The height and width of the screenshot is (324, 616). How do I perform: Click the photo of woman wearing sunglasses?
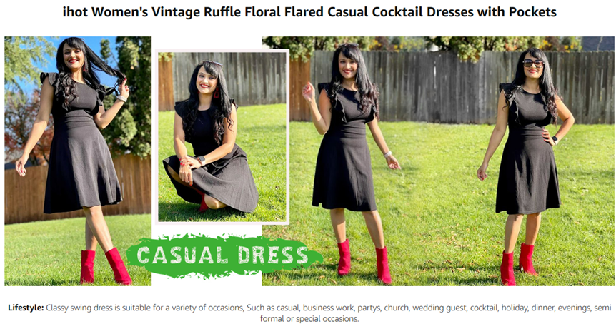click(527, 161)
